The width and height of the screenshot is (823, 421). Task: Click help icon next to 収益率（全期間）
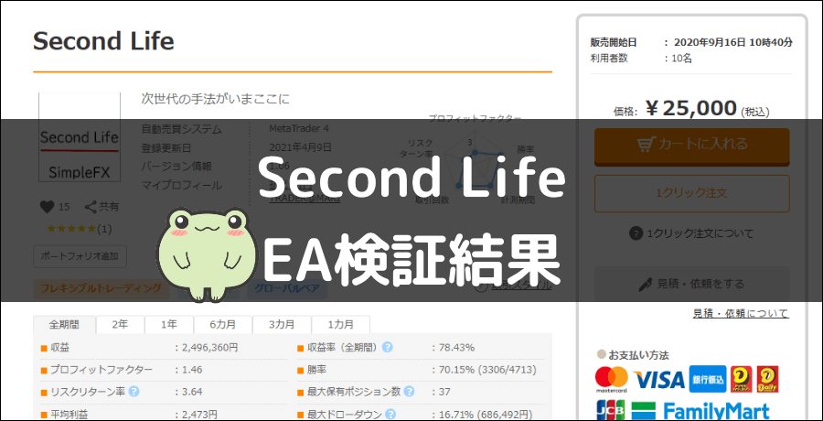point(388,347)
